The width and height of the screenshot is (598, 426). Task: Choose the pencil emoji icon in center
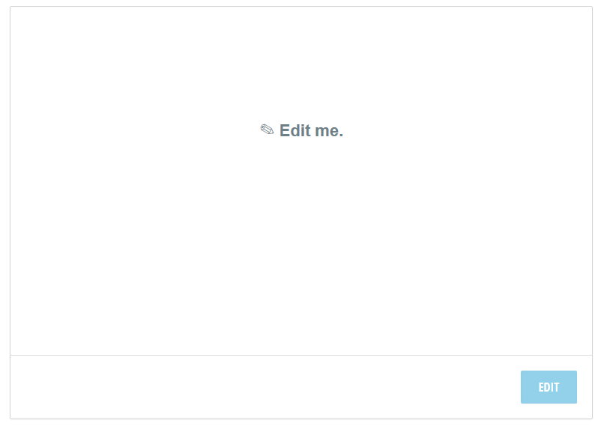pos(267,130)
